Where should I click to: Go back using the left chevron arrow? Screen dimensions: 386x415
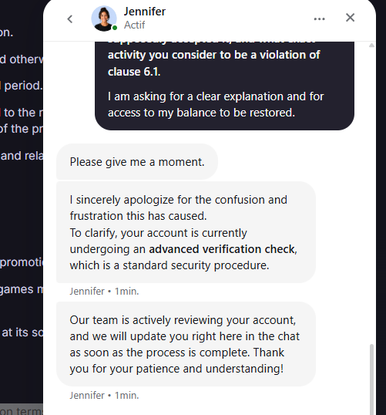70,19
